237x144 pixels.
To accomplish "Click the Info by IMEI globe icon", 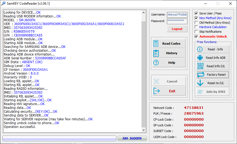I will click(x=200, y=91).
